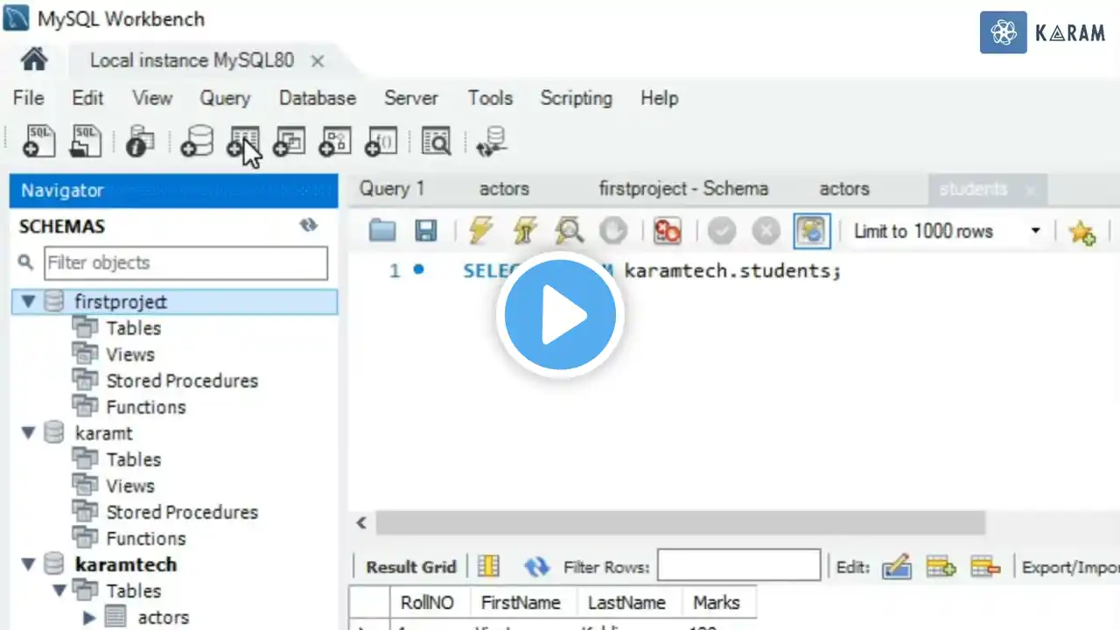Switch to the Query 1 tab
The height and width of the screenshot is (630, 1120).
(x=392, y=189)
